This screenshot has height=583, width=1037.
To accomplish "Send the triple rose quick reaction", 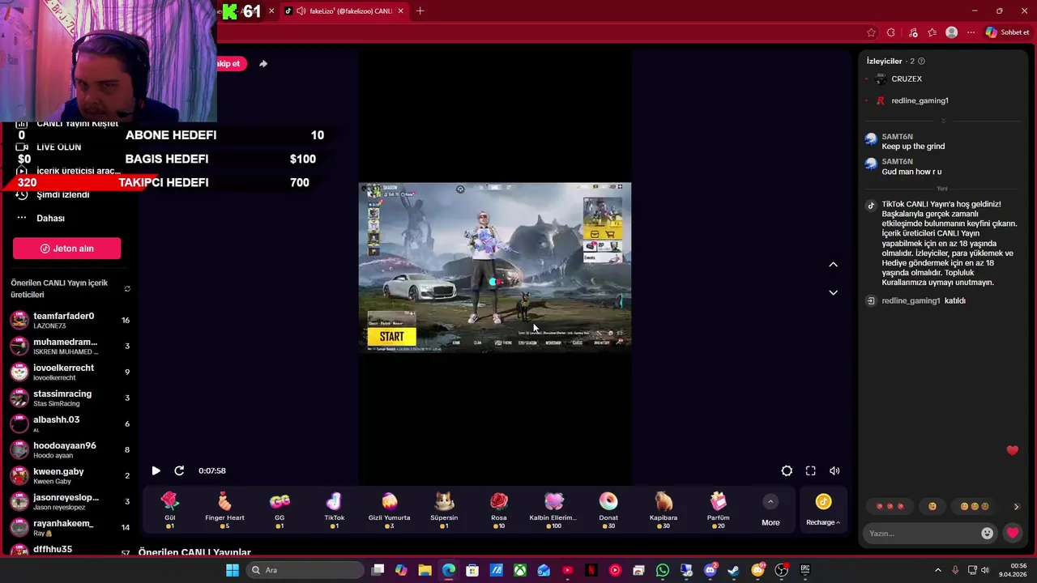I will (x=890, y=507).
